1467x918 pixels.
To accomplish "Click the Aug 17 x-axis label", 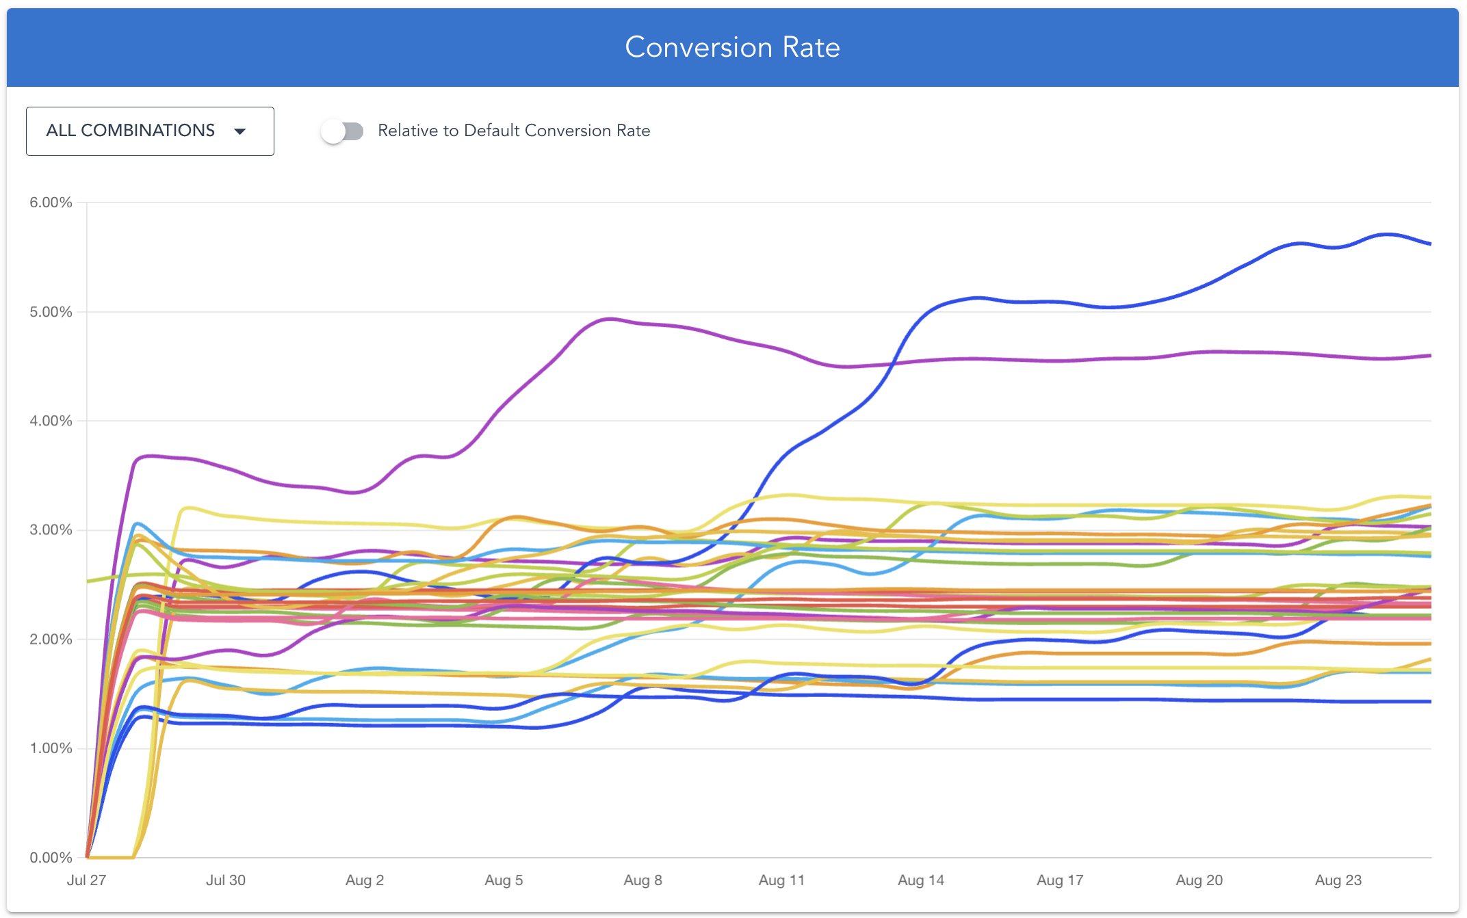I will (x=1060, y=880).
